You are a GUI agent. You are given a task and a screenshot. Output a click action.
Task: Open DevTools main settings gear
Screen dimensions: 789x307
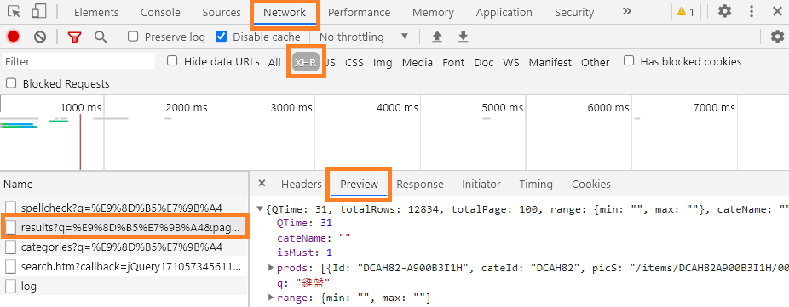pyautogui.click(x=724, y=12)
